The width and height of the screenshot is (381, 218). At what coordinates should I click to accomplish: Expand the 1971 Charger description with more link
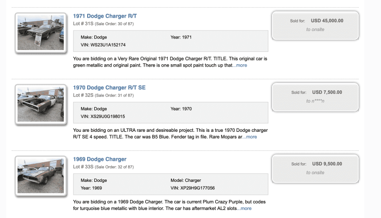240,65
